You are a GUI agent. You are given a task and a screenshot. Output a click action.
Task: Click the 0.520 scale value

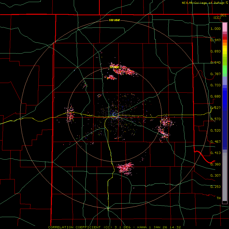pos(216,131)
